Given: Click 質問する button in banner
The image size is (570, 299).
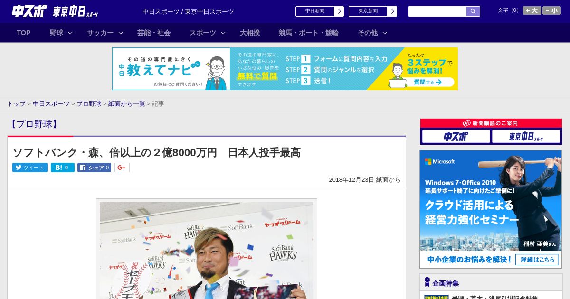Looking at the screenshot, I should 427,82.
